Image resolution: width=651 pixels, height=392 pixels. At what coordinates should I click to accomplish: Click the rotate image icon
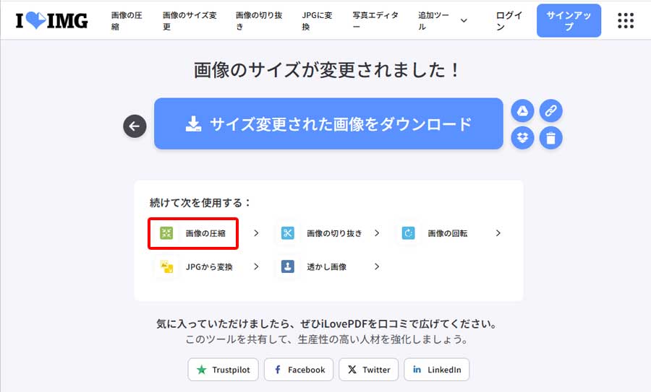point(409,233)
